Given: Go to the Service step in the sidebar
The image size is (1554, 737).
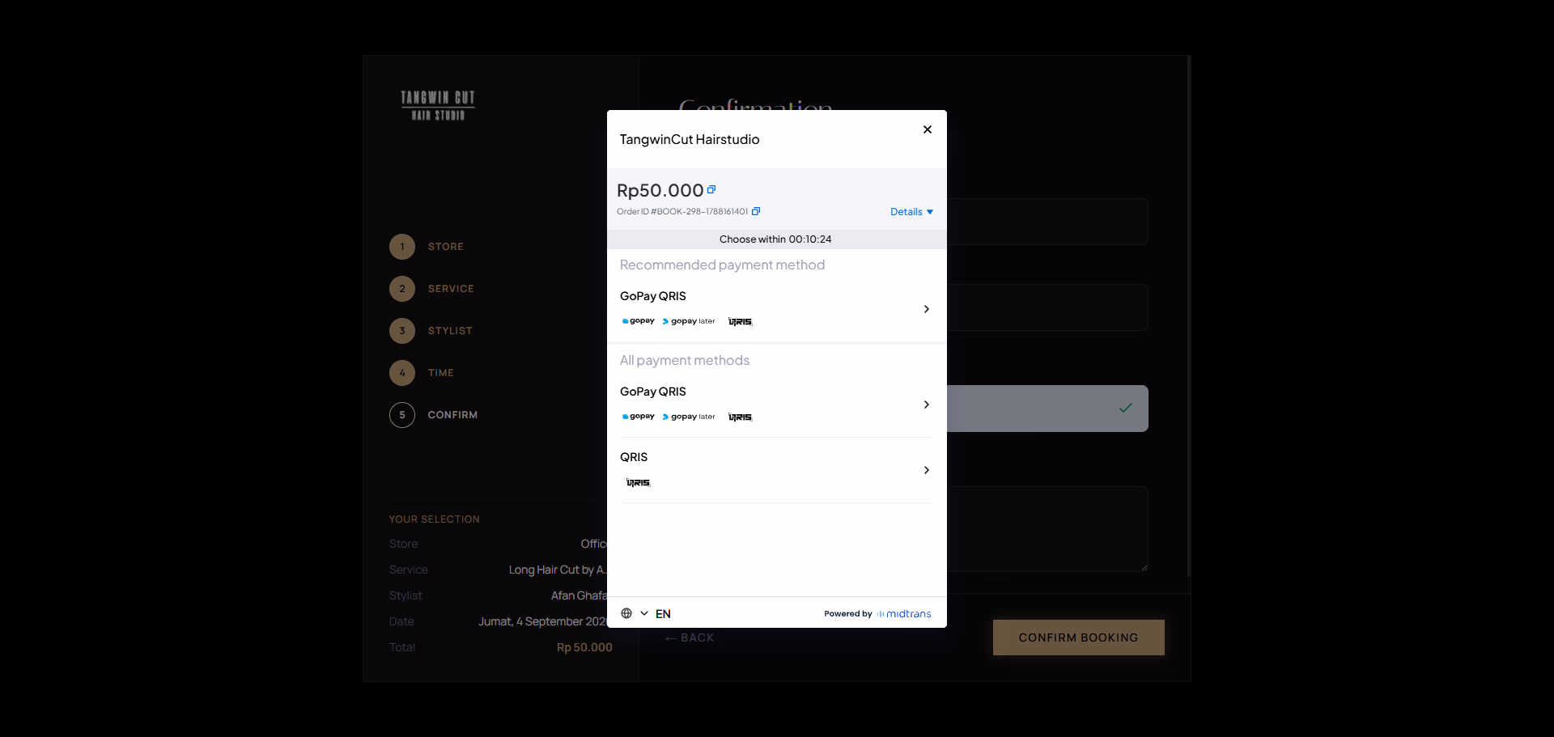Looking at the screenshot, I should pos(432,289).
